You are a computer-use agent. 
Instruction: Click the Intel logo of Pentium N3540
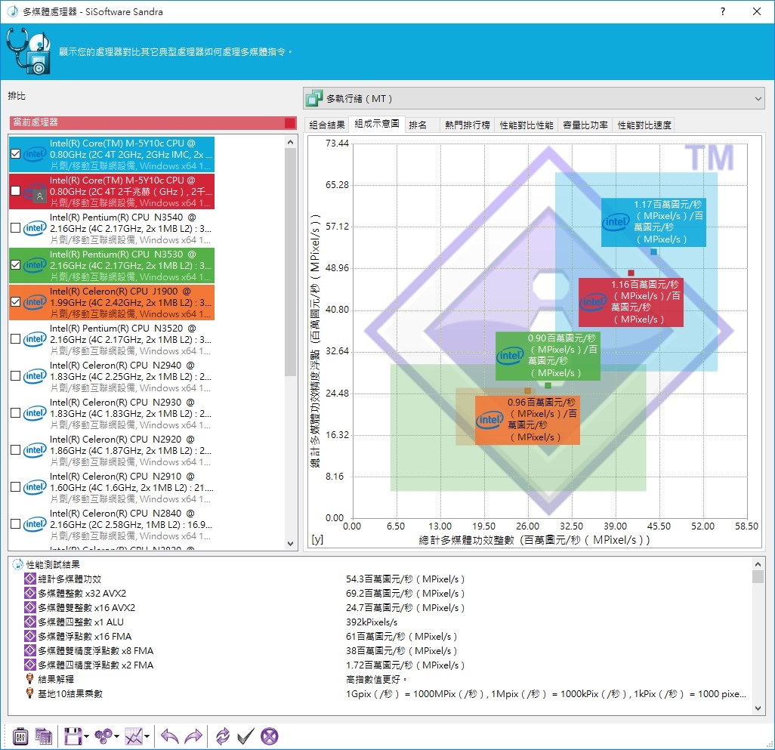point(35,228)
